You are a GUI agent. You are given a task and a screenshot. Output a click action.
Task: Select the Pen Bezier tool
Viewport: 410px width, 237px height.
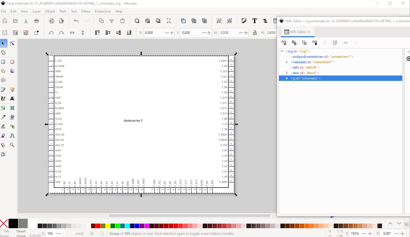[x=3, y=89]
